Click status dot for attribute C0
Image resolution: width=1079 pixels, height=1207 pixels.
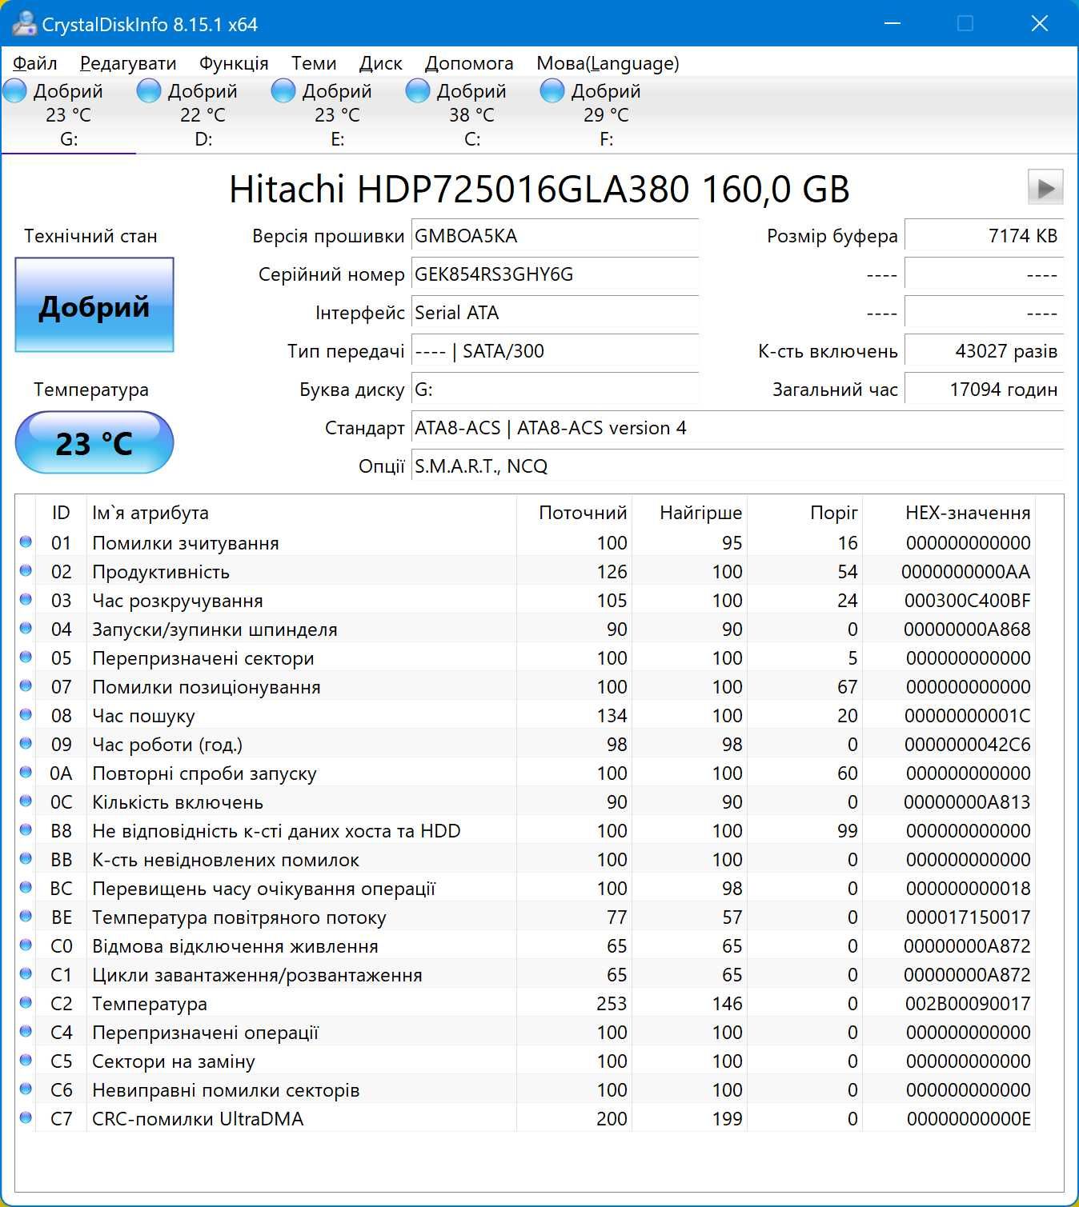pyautogui.click(x=26, y=945)
